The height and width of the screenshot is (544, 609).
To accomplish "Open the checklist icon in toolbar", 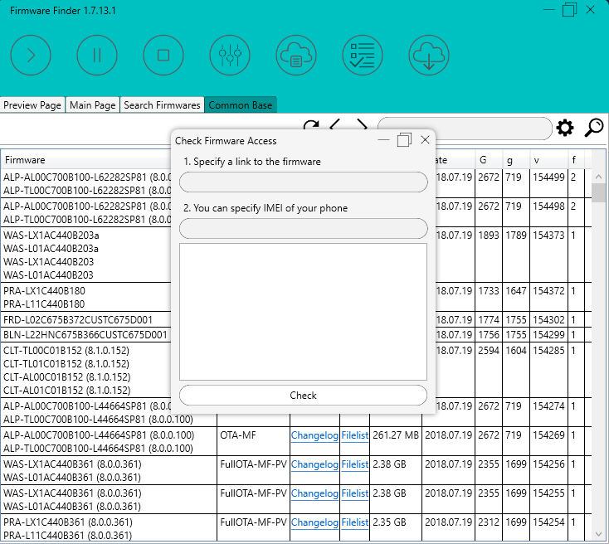I will click(363, 55).
